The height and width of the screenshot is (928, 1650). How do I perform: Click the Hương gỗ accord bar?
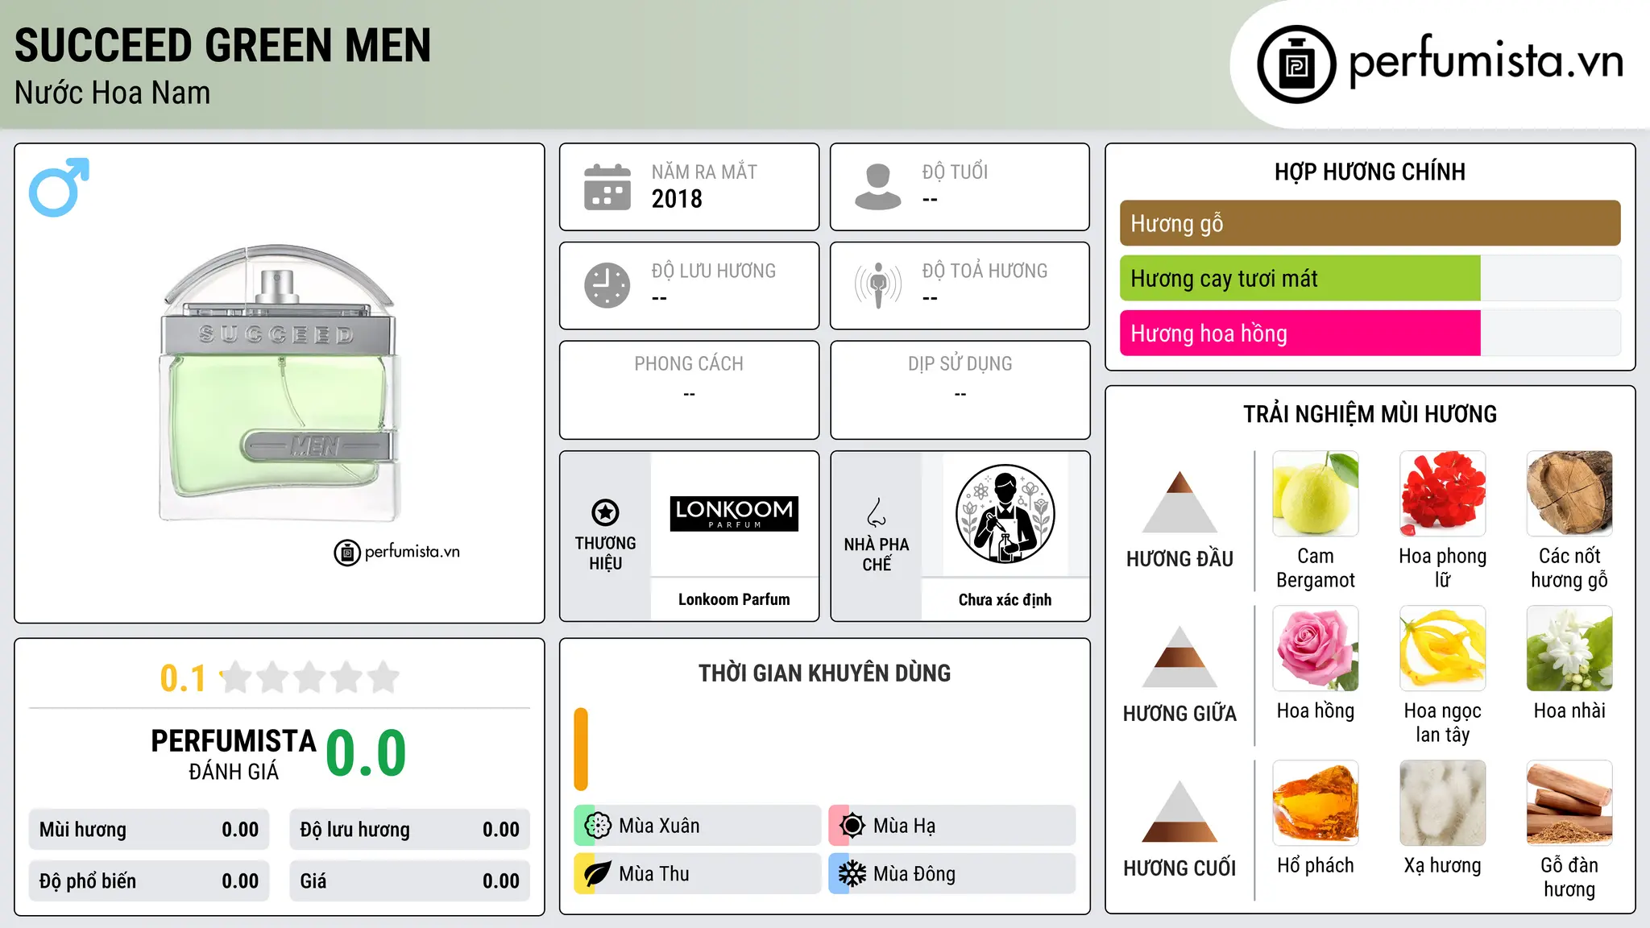coord(1370,223)
